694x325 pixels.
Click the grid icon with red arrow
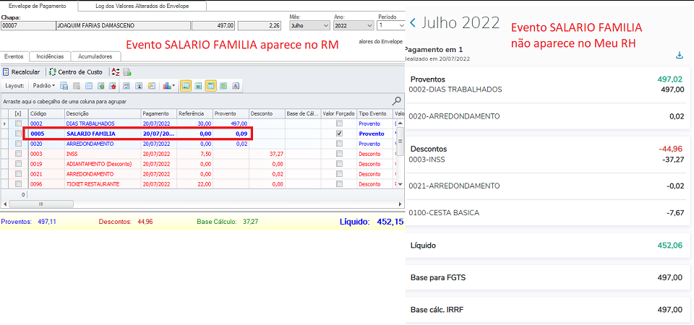pyautogui.click(x=113, y=86)
